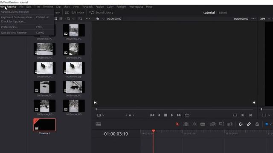Stop playback
The width and height of the screenshot is (273, 153).
pos(166,115)
